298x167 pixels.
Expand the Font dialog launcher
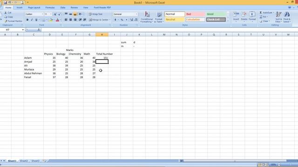point(61,25)
